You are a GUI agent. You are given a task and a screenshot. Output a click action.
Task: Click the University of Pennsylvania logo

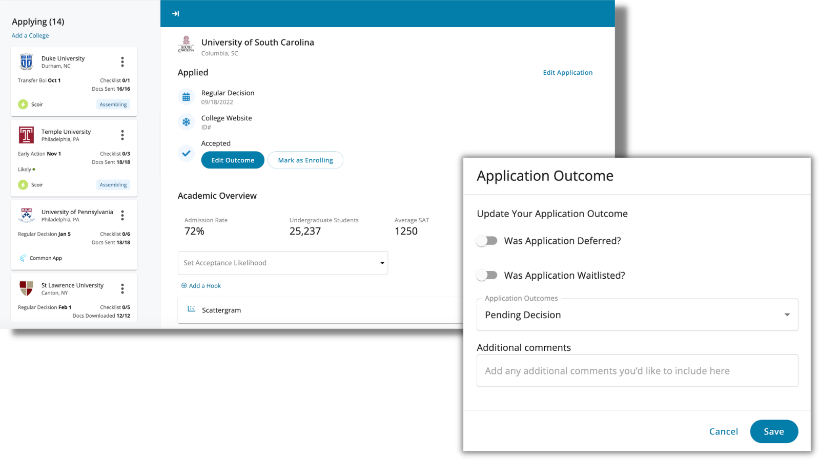coord(26,215)
